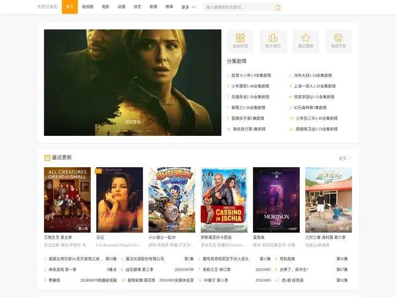This screenshot has height=297, width=396.
Task: Open 狐狸在手第1集剧情 link
Action: (x=248, y=118)
